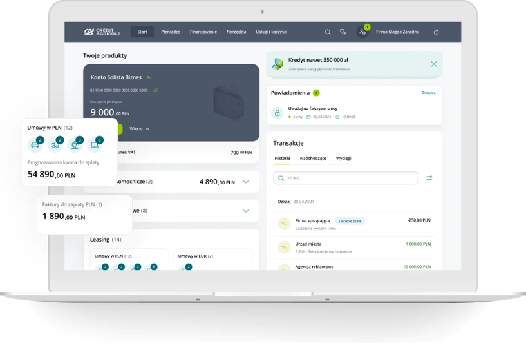
Task: Switch to the Nadchodzące tab
Action: [x=313, y=158]
